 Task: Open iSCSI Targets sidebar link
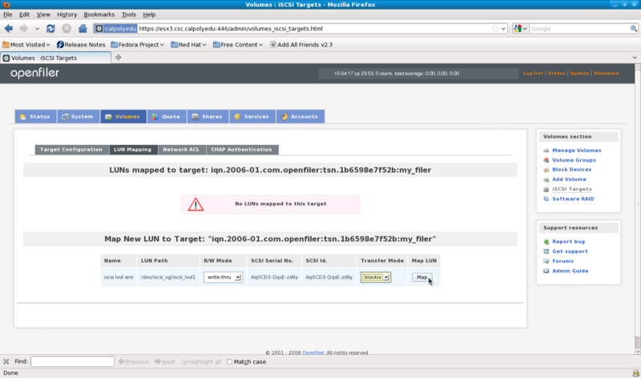click(x=572, y=189)
